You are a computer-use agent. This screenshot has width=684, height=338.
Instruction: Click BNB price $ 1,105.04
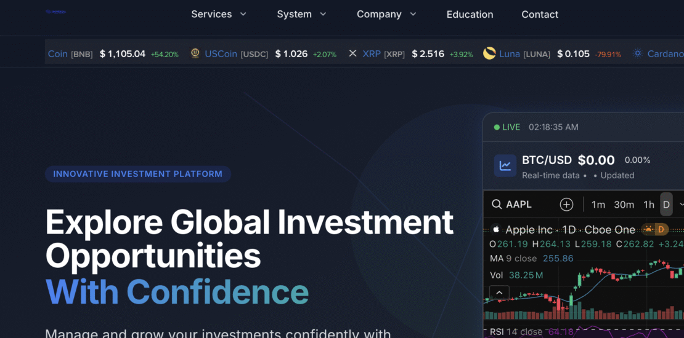click(123, 54)
